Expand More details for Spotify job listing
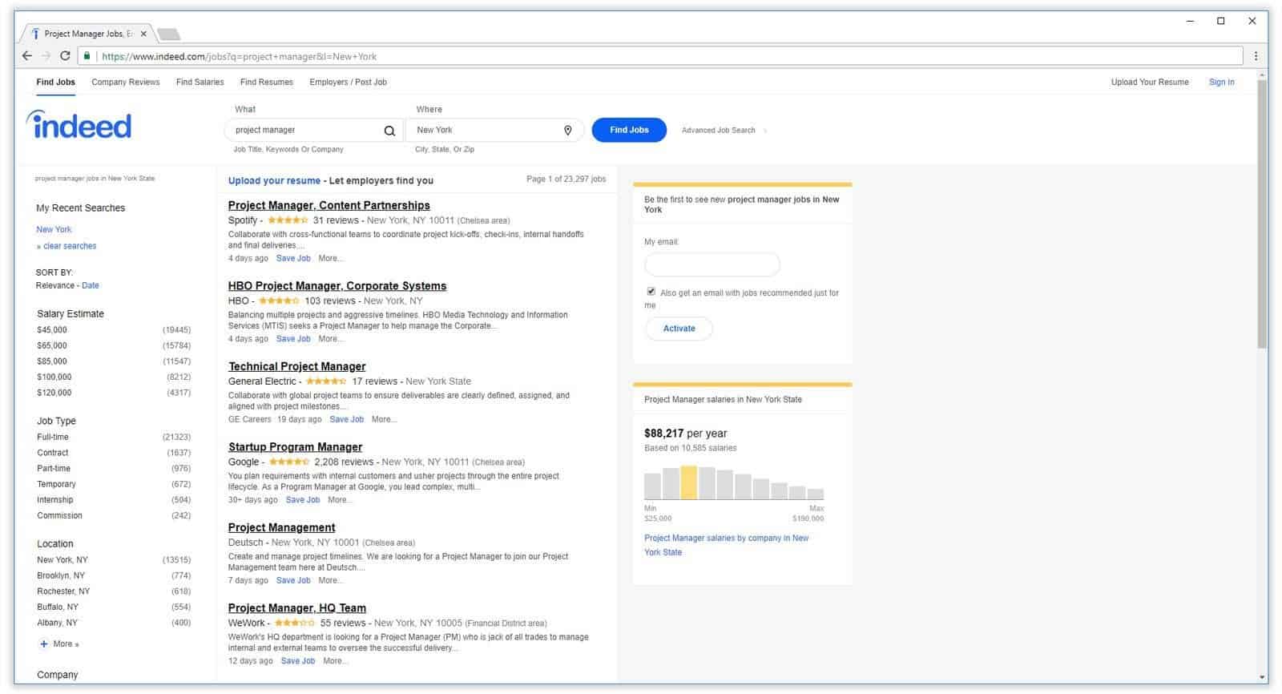Viewport: 1282px width, 694px height. click(x=330, y=259)
